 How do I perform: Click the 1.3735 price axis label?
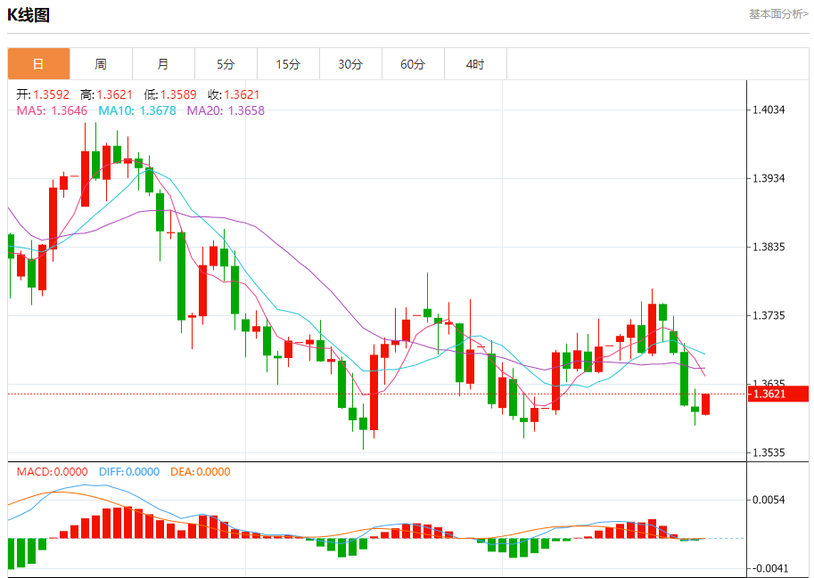point(769,315)
